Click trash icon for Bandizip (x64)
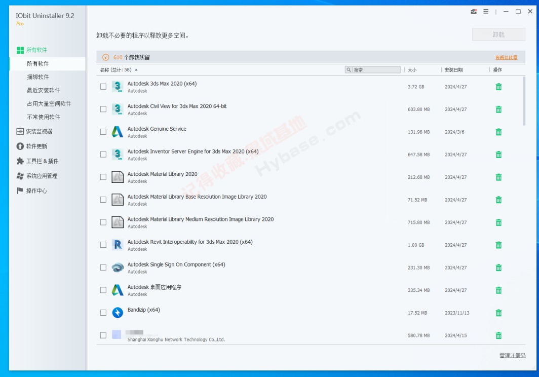The height and width of the screenshot is (377, 539). click(498, 313)
